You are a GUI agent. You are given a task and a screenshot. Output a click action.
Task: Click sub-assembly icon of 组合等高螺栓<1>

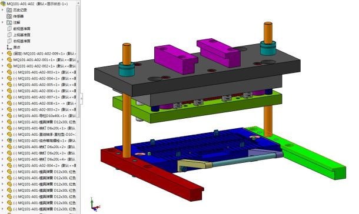(9, 141)
